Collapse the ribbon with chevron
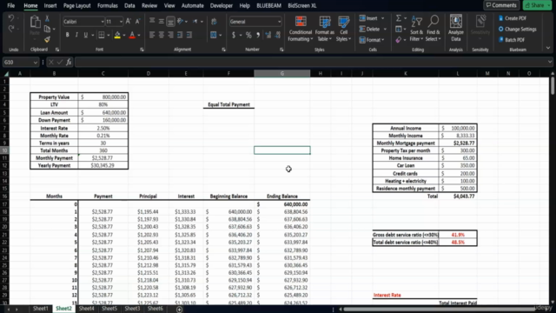This screenshot has width=556, height=313. pos(548,48)
